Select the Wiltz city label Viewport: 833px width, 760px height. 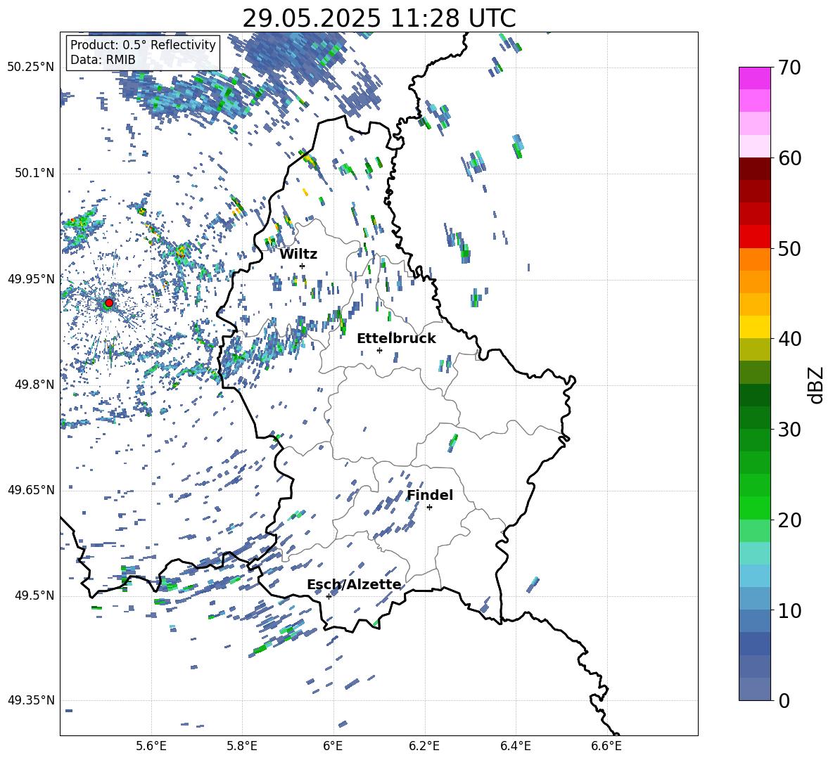[x=298, y=255]
